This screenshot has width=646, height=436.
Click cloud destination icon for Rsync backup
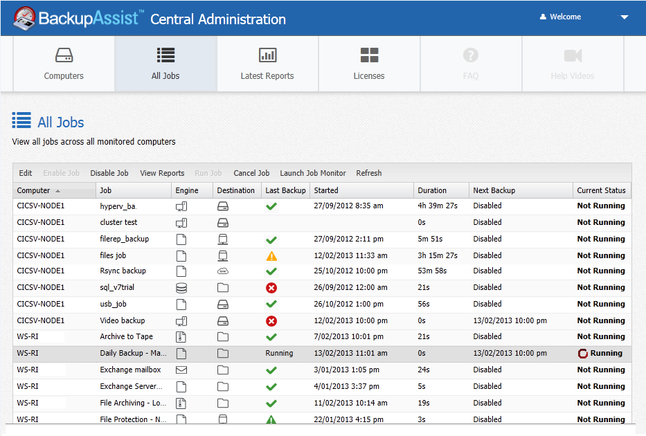[x=223, y=271]
